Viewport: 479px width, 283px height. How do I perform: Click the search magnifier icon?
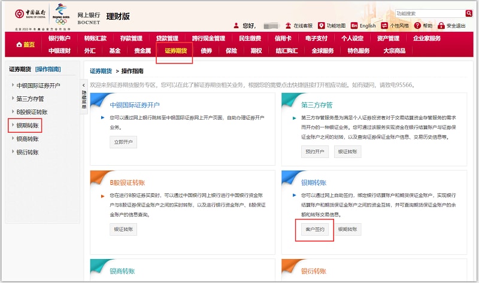(469, 13)
